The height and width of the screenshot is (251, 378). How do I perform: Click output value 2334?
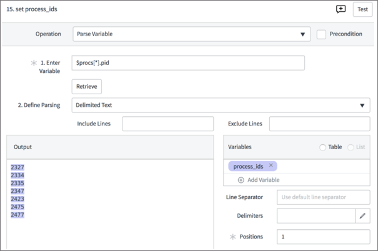click(x=17, y=175)
